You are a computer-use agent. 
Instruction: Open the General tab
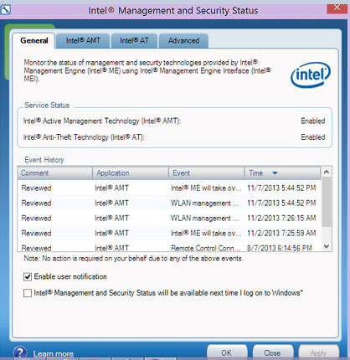[34, 40]
